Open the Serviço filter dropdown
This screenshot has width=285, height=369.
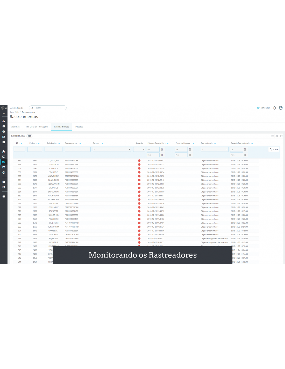pyautogui.click(x=112, y=149)
